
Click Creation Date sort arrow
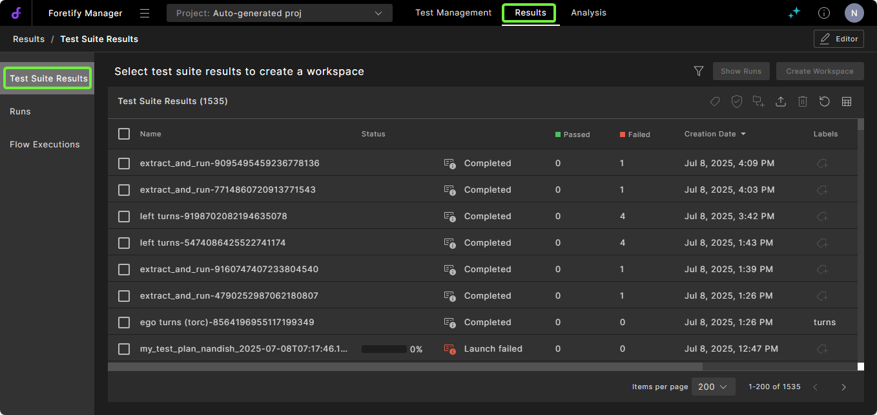tap(743, 134)
